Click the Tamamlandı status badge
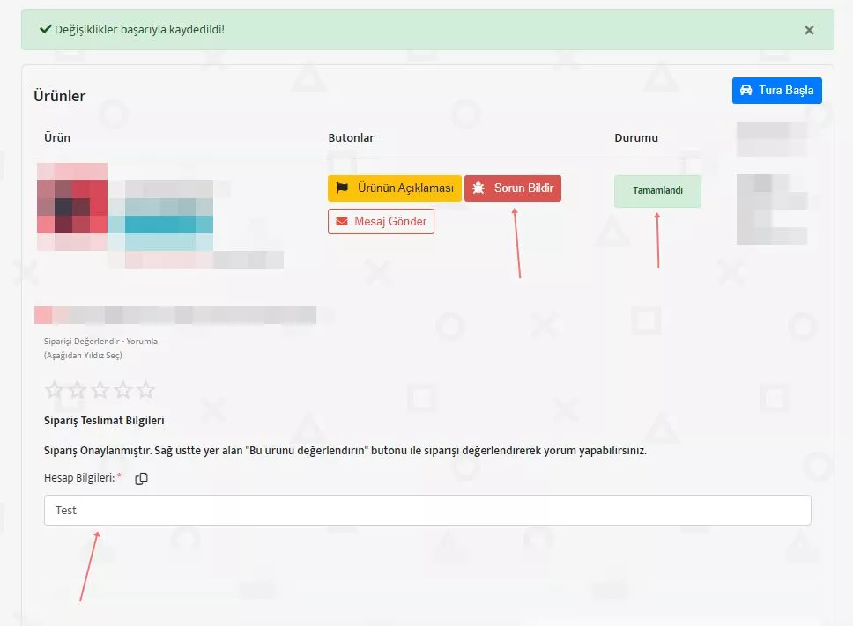This screenshot has height=626, width=853. pyautogui.click(x=657, y=191)
